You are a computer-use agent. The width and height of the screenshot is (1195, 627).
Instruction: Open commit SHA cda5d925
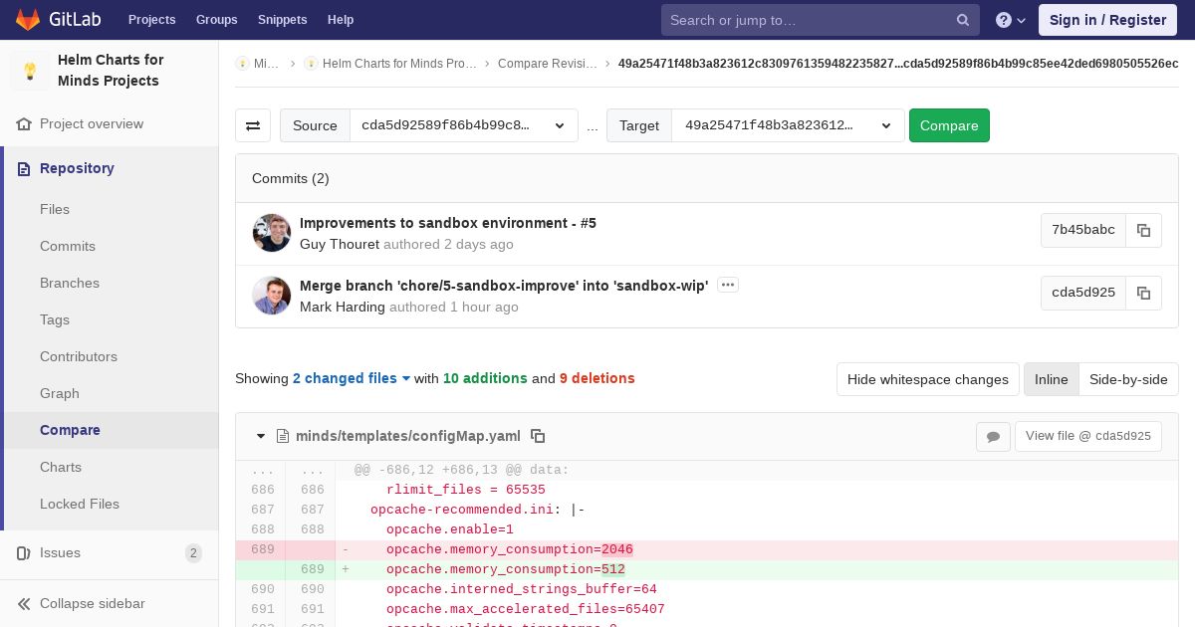(1083, 293)
